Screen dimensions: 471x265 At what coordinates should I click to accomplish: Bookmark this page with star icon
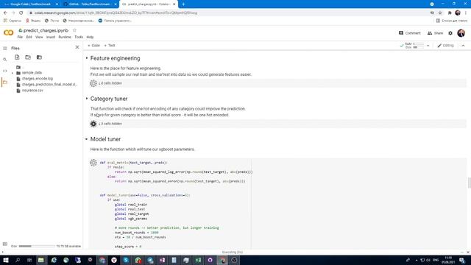pyautogui.click(x=440, y=13)
